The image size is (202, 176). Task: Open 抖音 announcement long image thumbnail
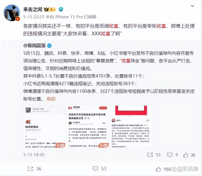(x=88, y=127)
